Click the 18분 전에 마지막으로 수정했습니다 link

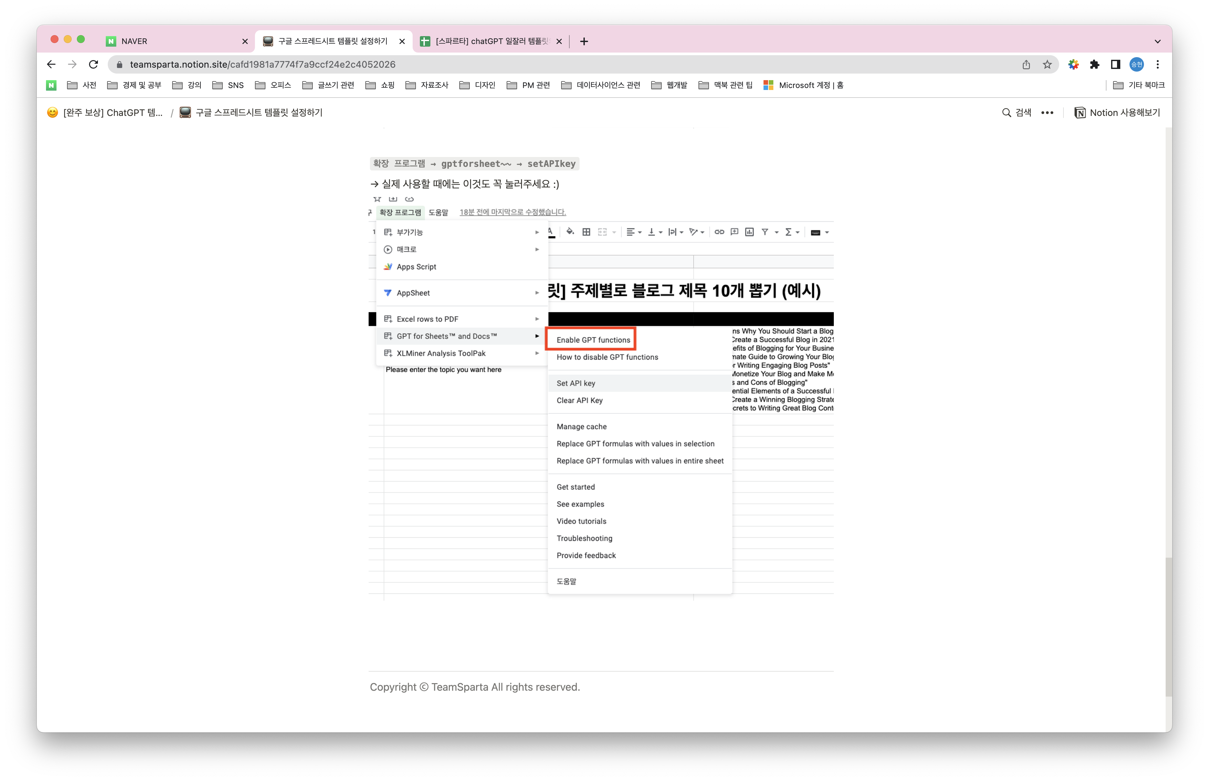[513, 212]
